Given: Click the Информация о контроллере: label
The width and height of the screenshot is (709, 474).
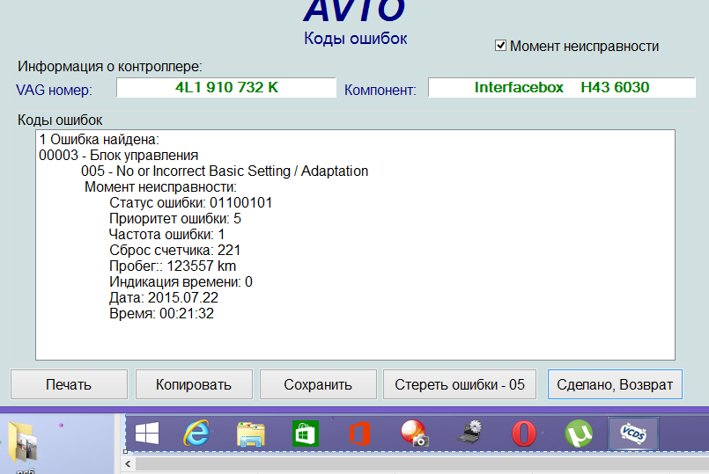Looking at the screenshot, I should (110, 66).
